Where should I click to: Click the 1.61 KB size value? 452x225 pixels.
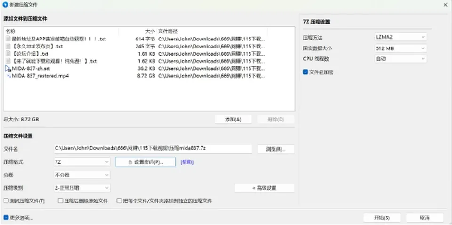point(146,54)
